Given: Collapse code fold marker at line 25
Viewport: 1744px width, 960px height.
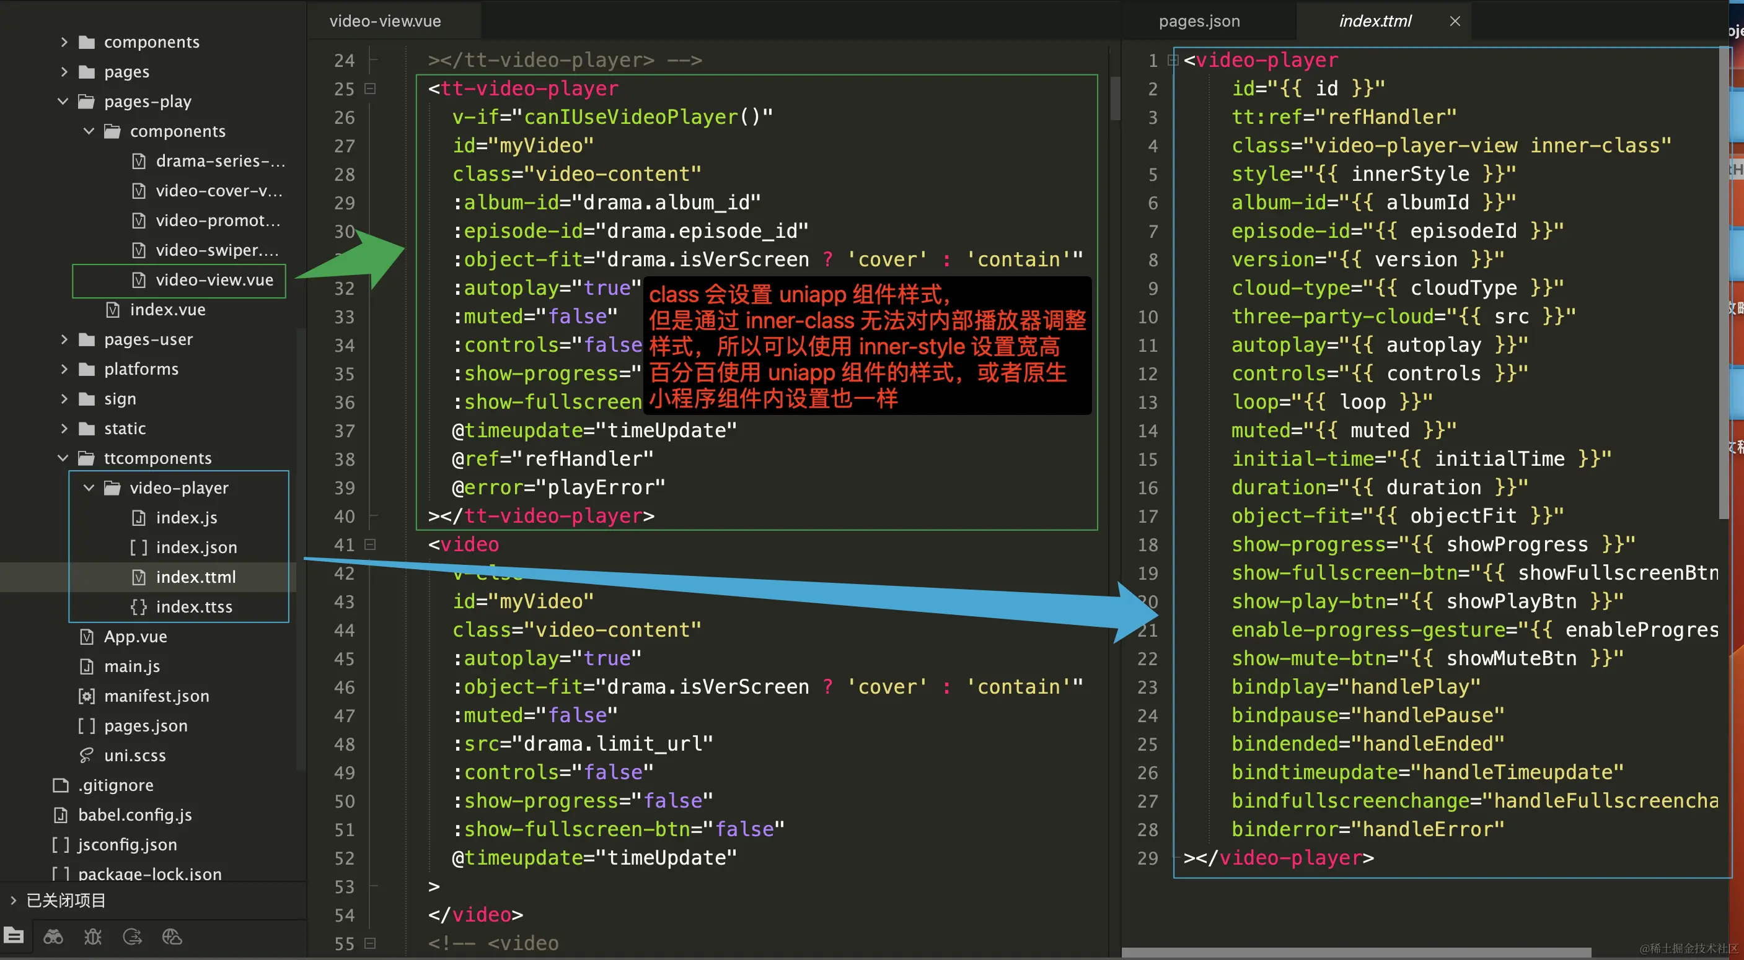Looking at the screenshot, I should (371, 89).
